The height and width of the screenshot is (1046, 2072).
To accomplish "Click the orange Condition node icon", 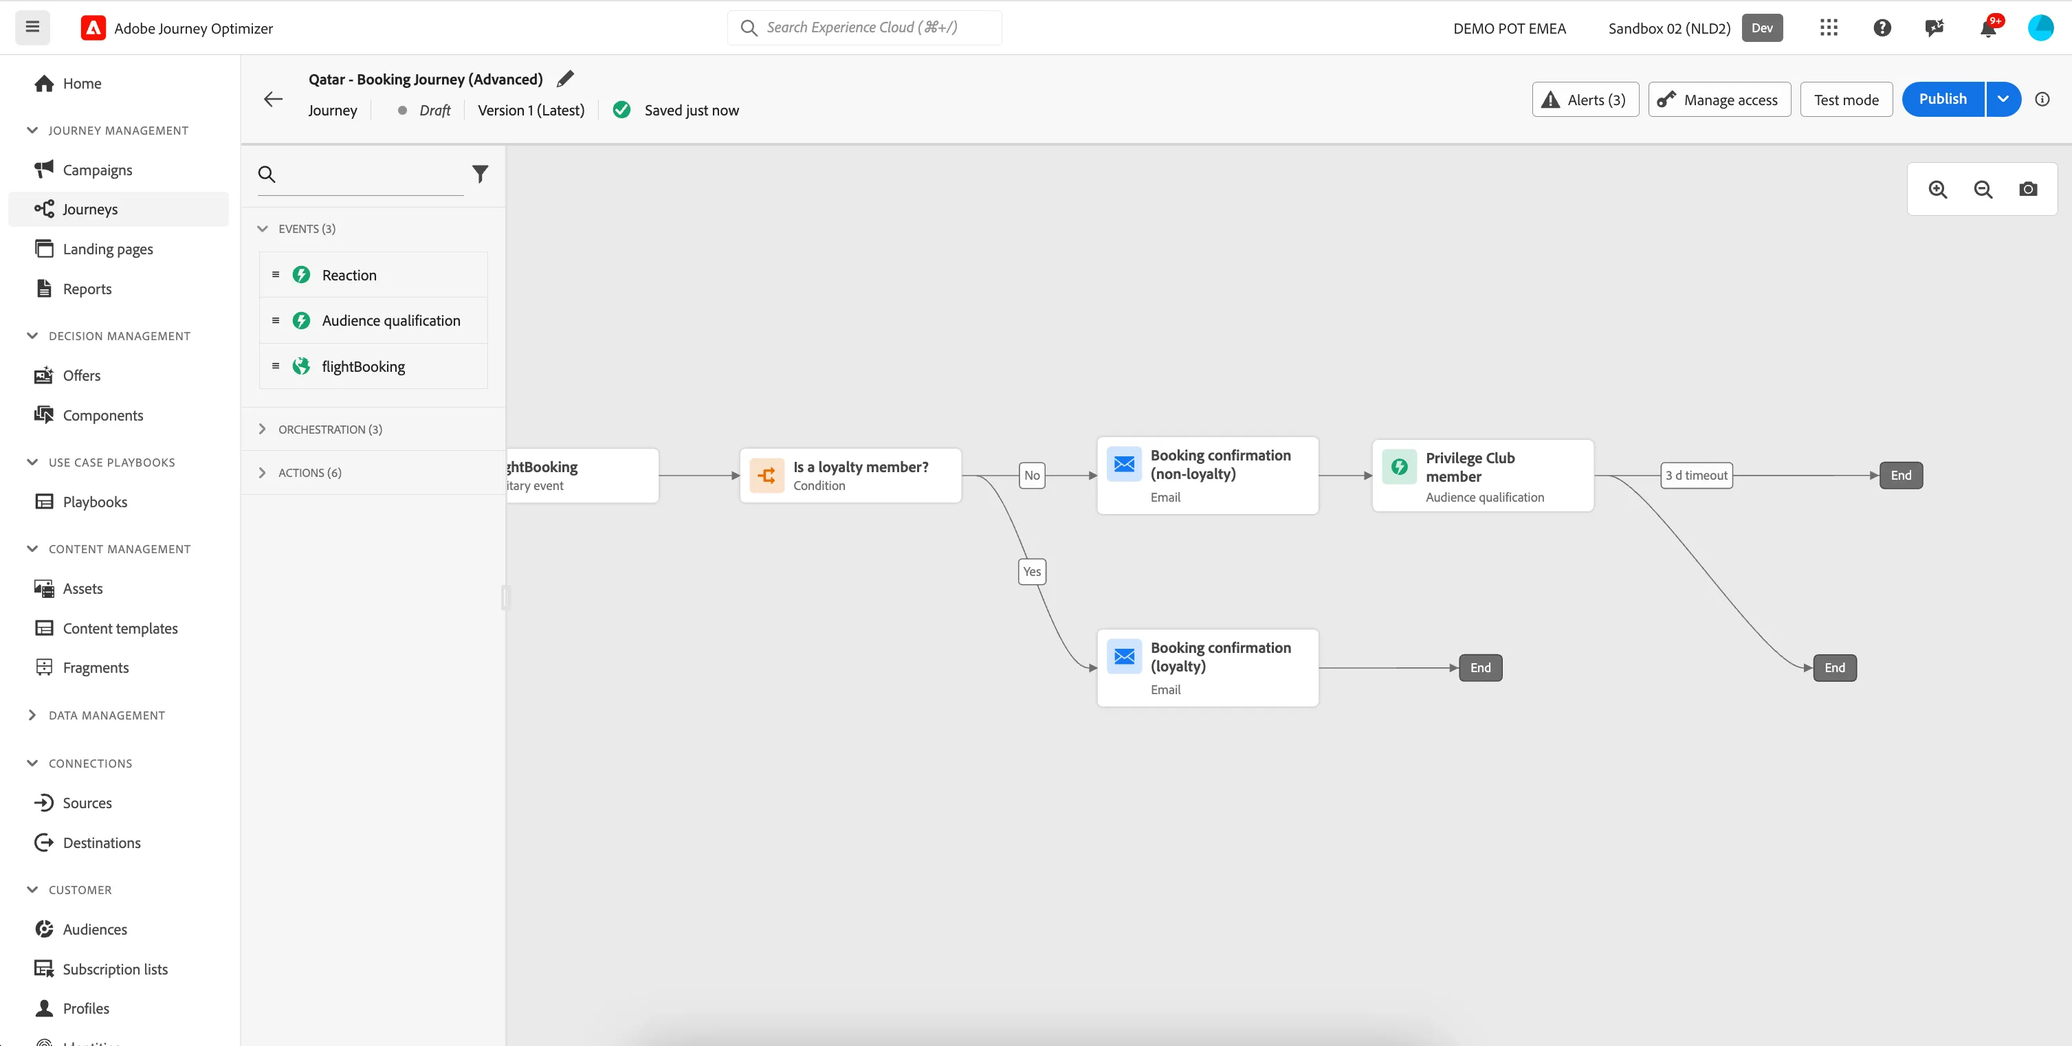I will 767,475.
